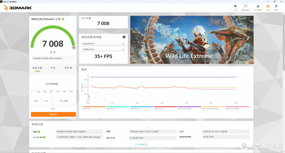Open the 1440p Ultra resolution dropdown
This screenshot has height=153, width=285.
click(x=103, y=49)
